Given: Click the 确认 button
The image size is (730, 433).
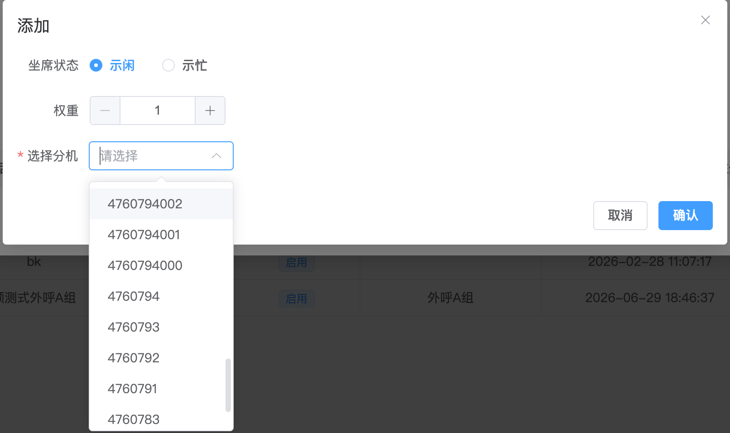Looking at the screenshot, I should [686, 216].
